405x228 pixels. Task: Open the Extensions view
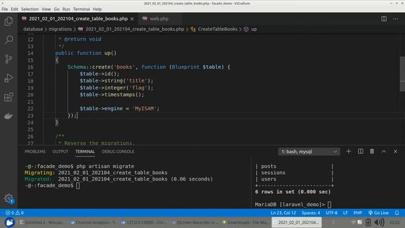point(8,97)
